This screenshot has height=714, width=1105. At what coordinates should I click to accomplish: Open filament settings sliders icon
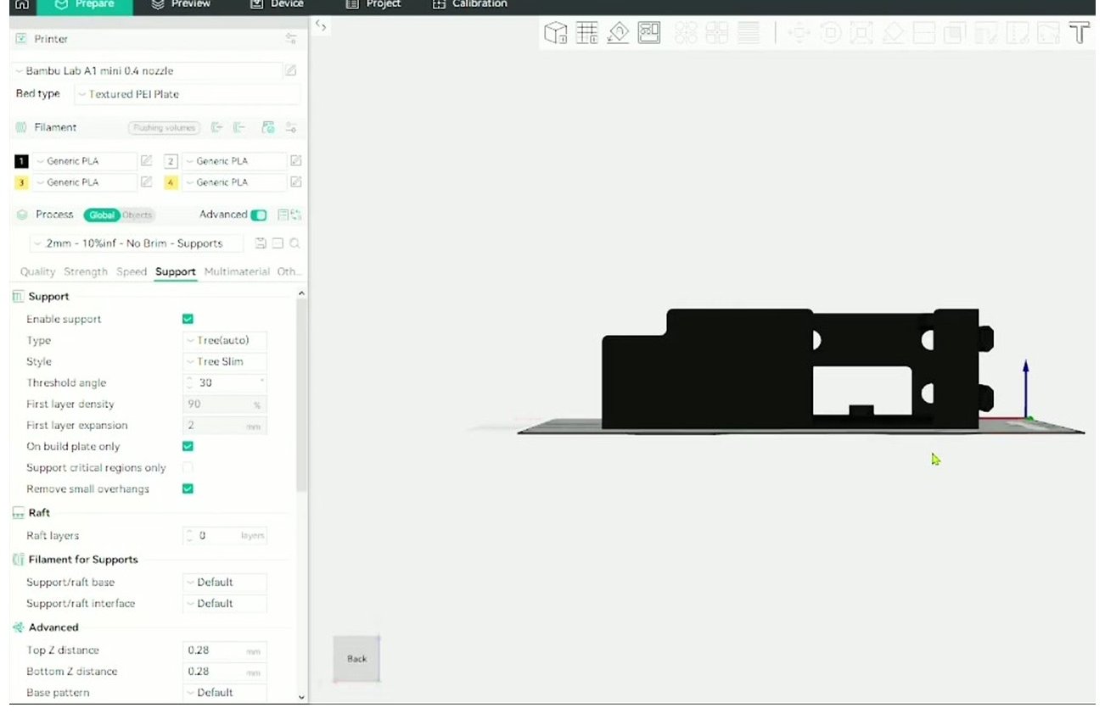coord(291,128)
